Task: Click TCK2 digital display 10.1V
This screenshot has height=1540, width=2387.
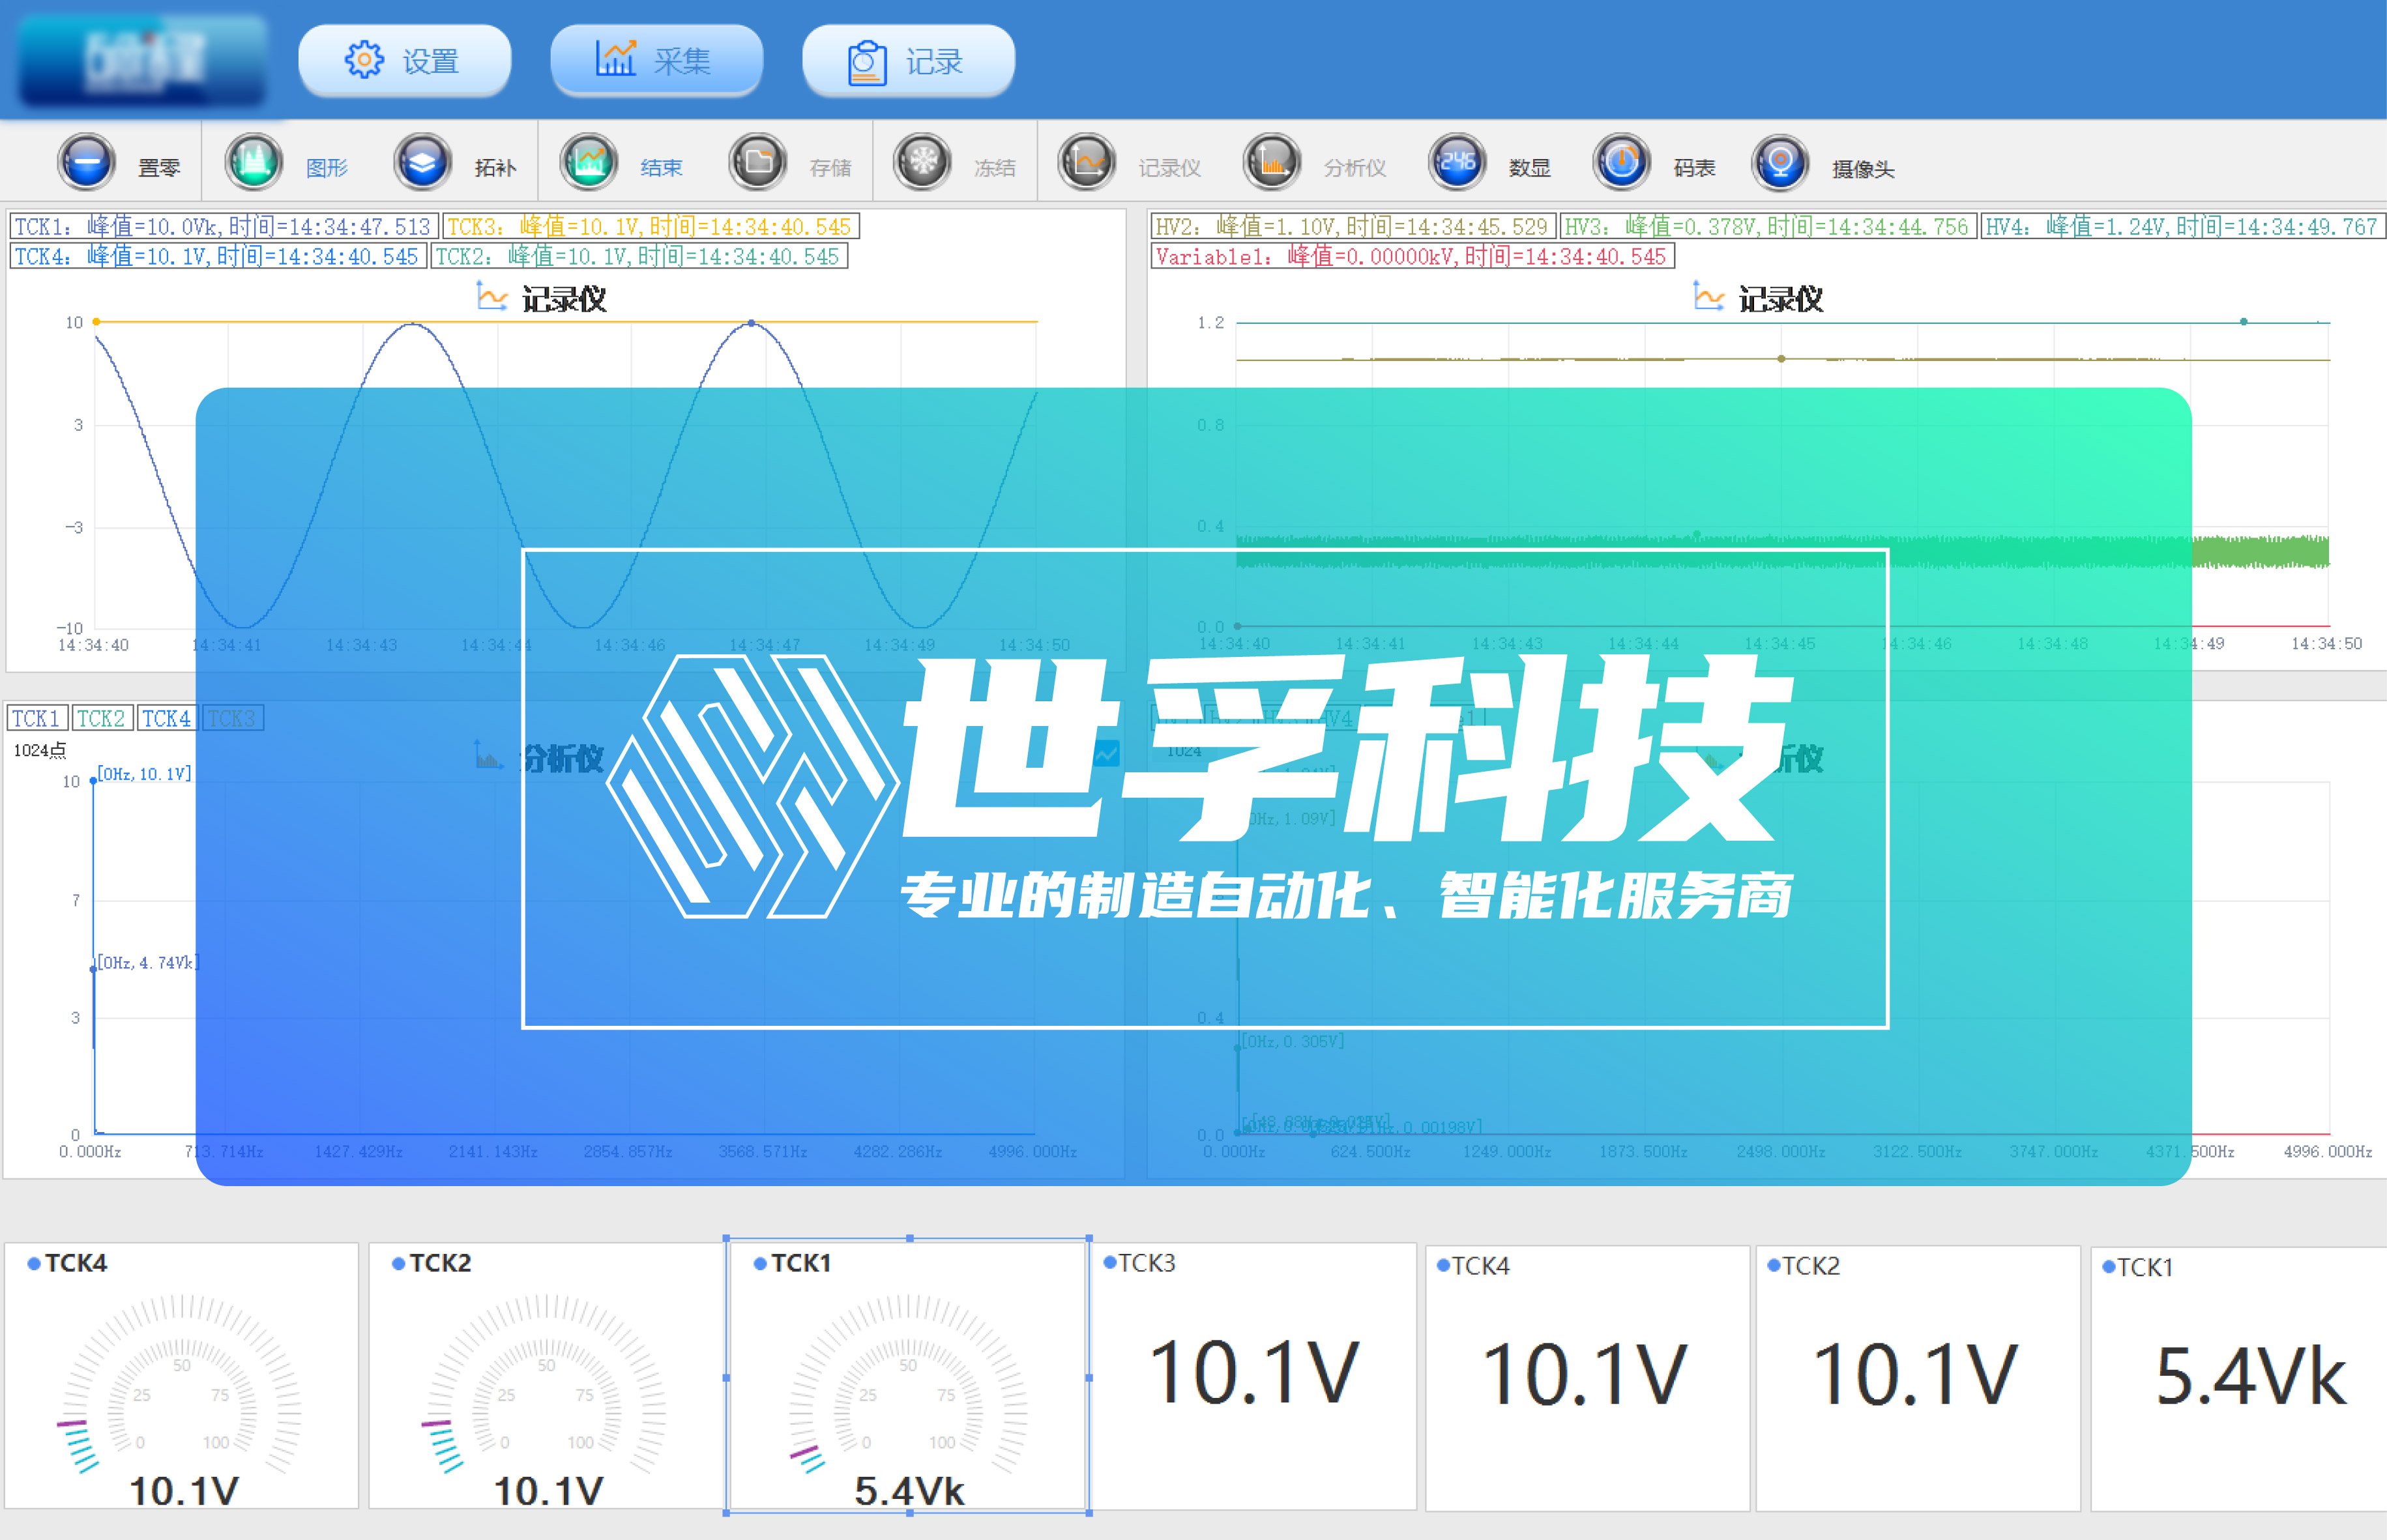Action: (x=1918, y=1378)
